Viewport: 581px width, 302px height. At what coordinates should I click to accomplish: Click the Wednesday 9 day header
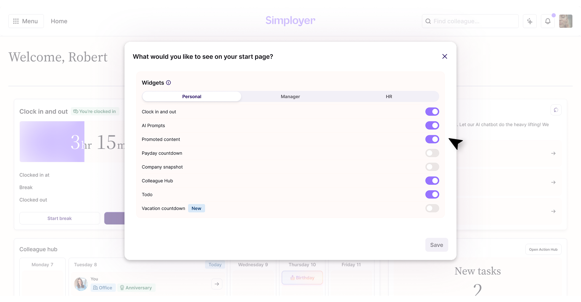tap(253, 265)
